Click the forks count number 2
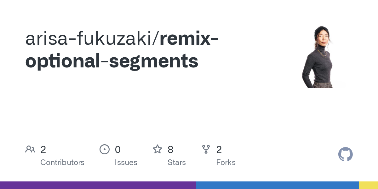 [x=219, y=150]
